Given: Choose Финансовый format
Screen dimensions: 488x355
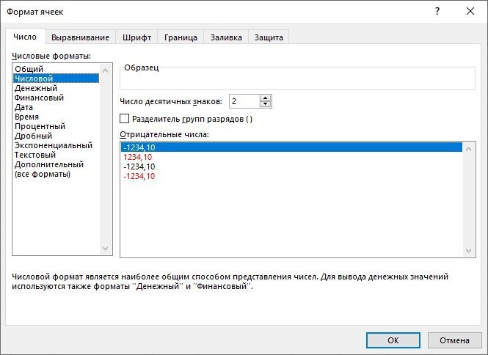Looking at the screenshot, I should tap(56, 98).
